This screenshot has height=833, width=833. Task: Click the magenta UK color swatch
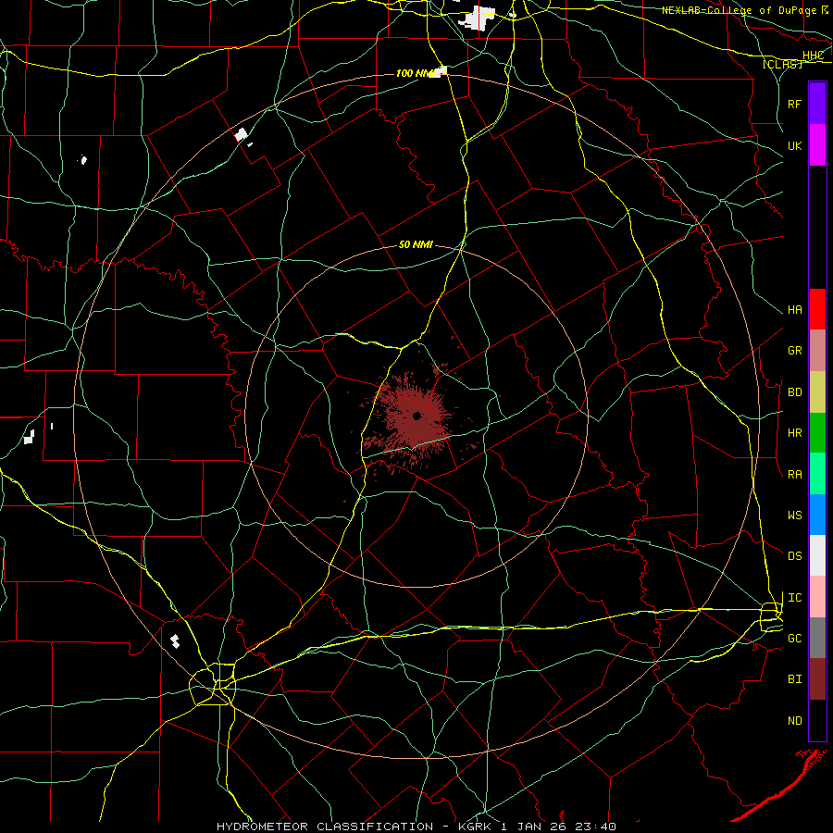point(817,145)
